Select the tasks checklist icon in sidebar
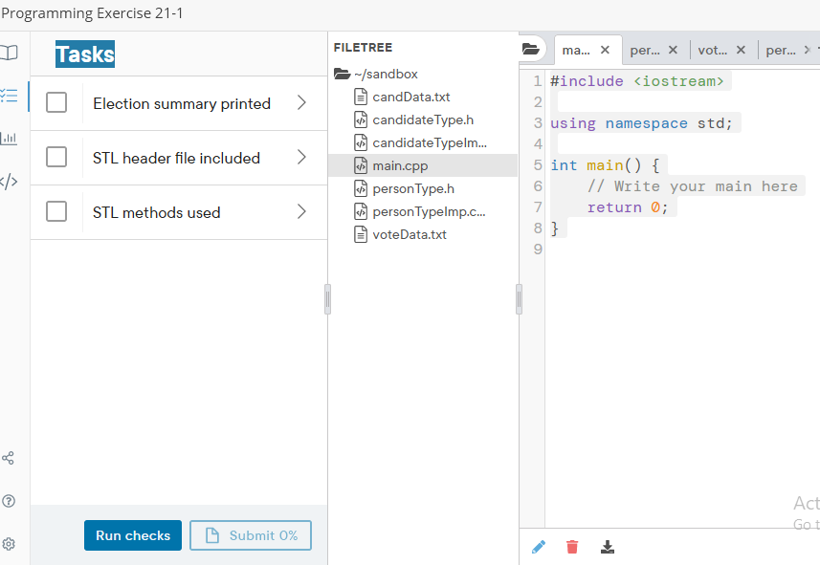The height and width of the screenshot is (565, 820). [x=10, y=96]
